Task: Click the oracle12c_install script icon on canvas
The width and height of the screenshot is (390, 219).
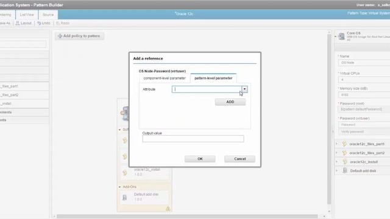Action: pyautogui.click(x=124, y=173)
